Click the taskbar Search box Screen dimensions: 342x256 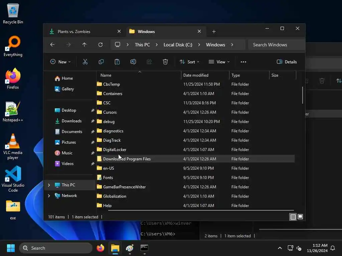[x=56, y=248]
